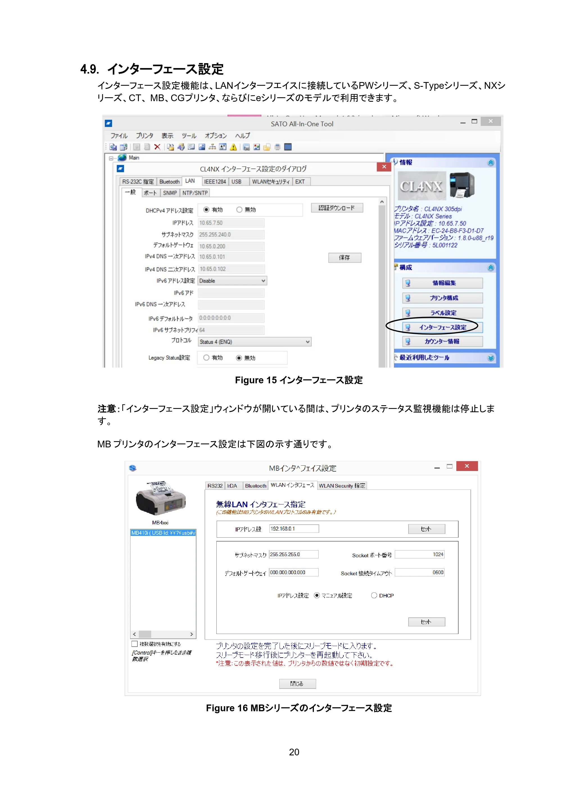Select DHCPv4 無効 radio button

pyautogui.click(x=239, y=210)
